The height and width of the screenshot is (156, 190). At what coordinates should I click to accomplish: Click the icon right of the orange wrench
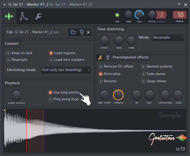coord(108,57)
